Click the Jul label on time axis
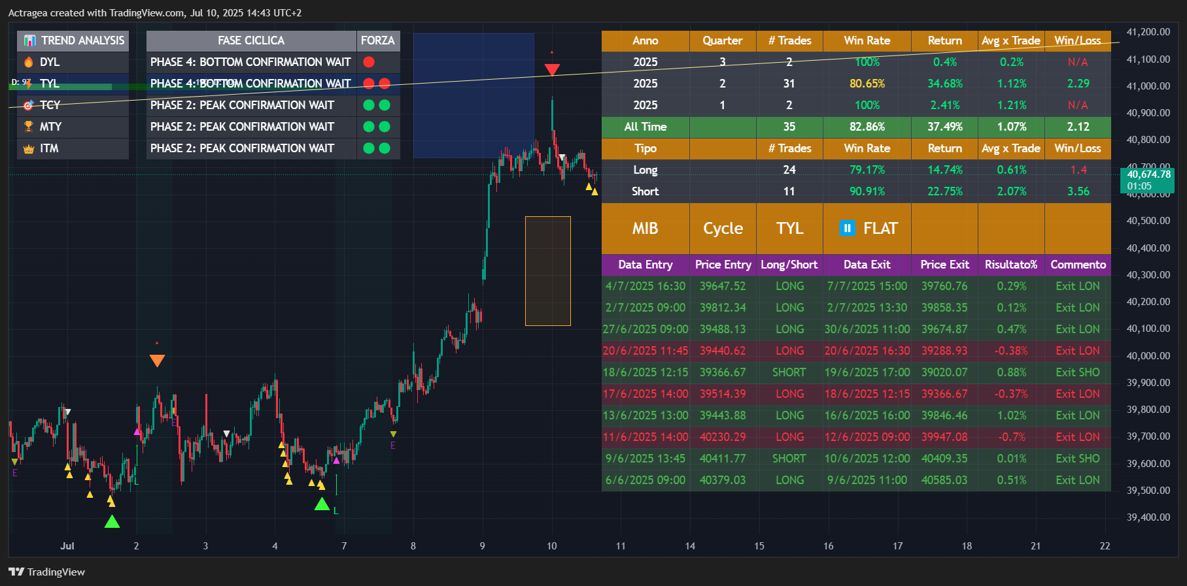Image resolution: width=1187 pixels, height=586 pixels. pyautogui.click(x=67, y=545)
